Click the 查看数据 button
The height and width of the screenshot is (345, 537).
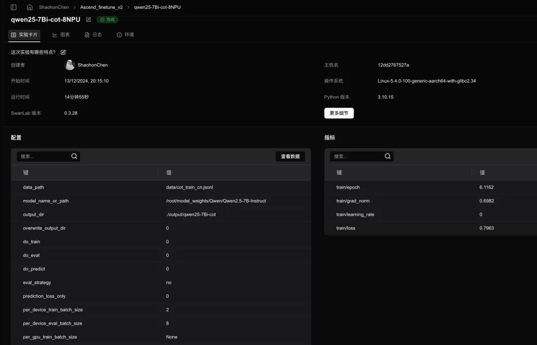click(290, 156)
